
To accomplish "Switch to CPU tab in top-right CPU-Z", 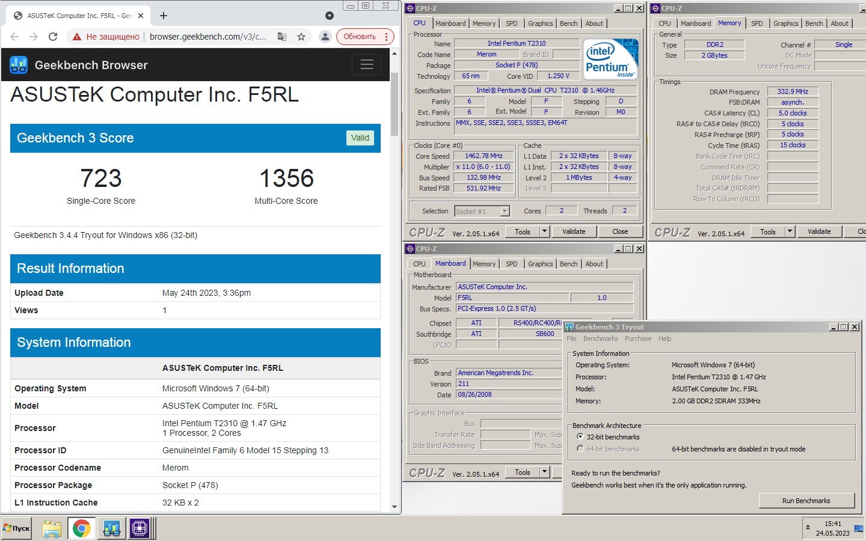I will coord(665,23).
